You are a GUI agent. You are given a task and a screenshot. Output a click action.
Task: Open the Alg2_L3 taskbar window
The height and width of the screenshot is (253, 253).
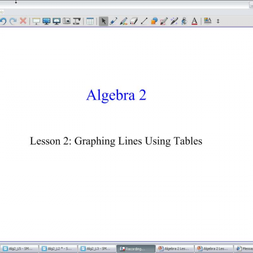[97, 248]
